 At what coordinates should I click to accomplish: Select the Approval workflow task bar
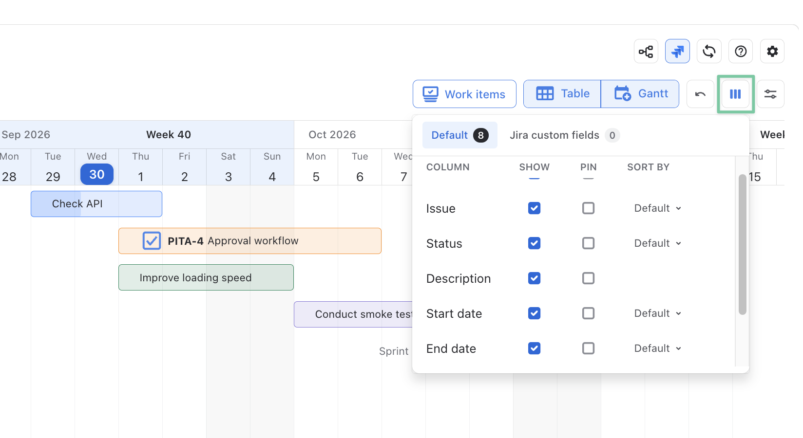tap(250, 241)
